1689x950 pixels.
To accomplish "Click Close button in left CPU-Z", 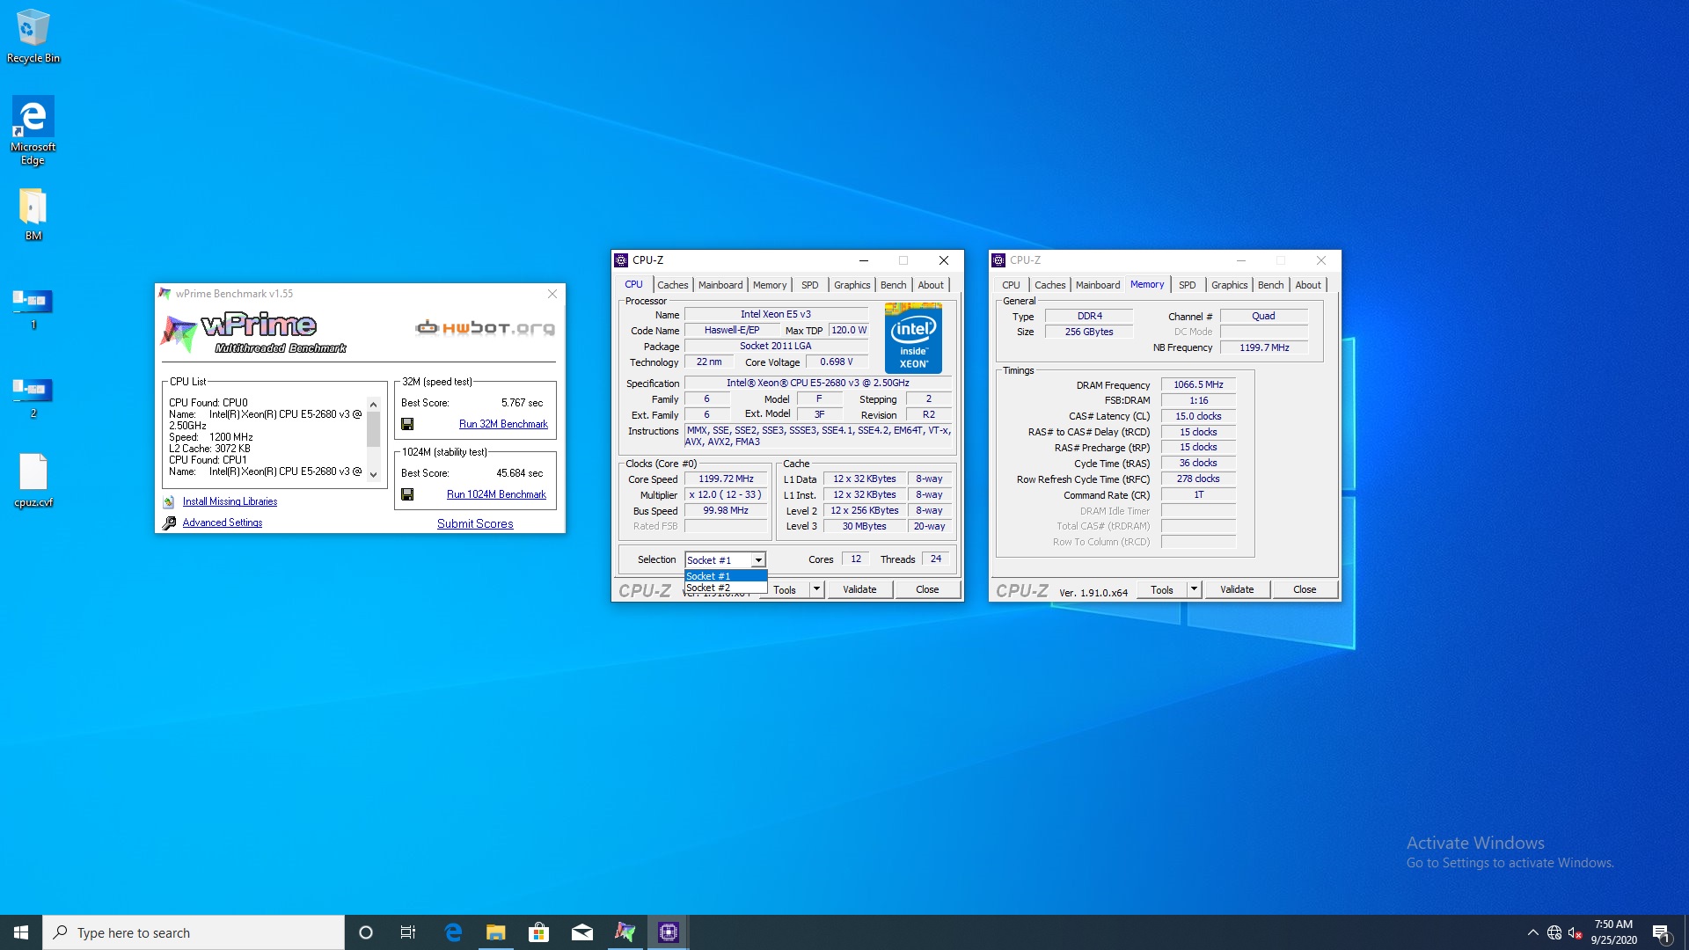I will tap(927, 589).
